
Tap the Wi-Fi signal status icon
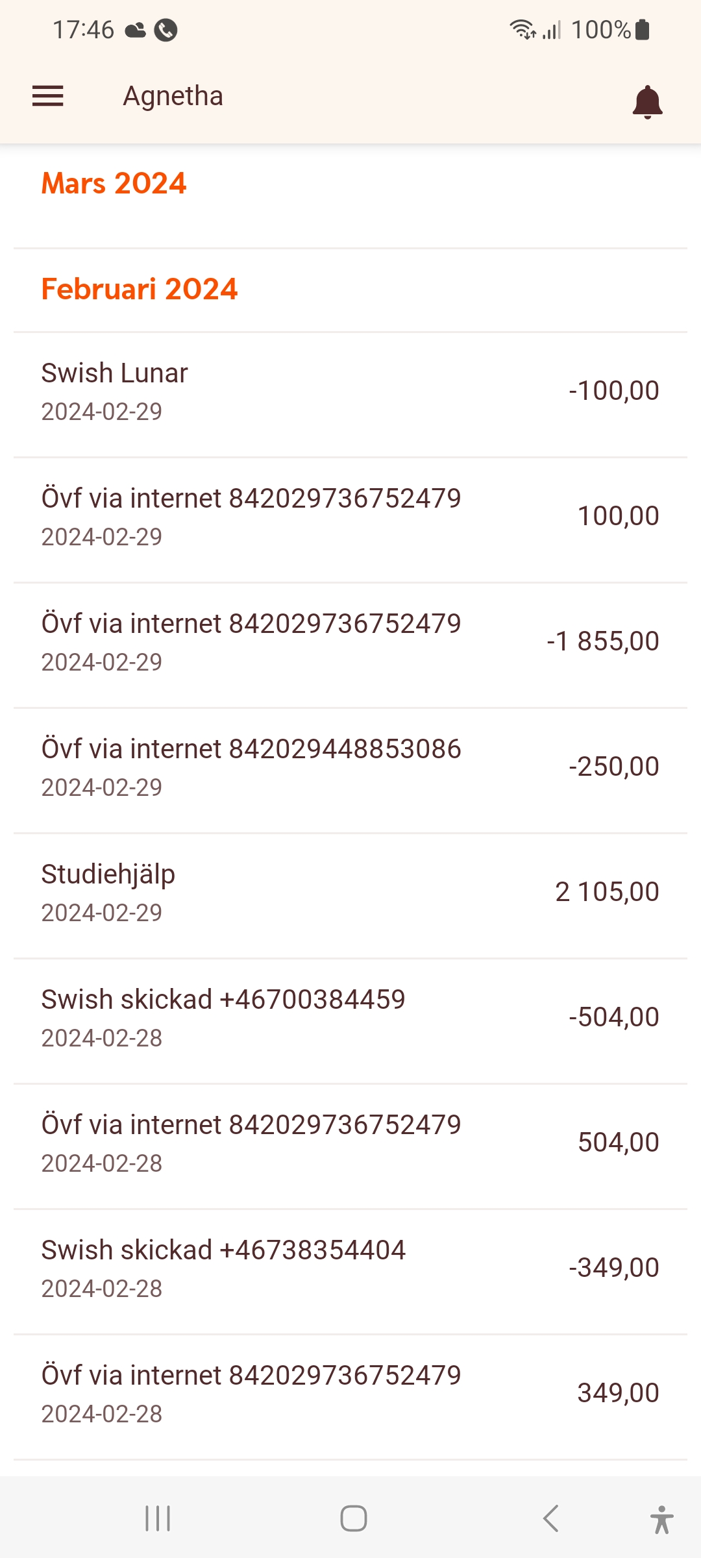coord(522,30)
